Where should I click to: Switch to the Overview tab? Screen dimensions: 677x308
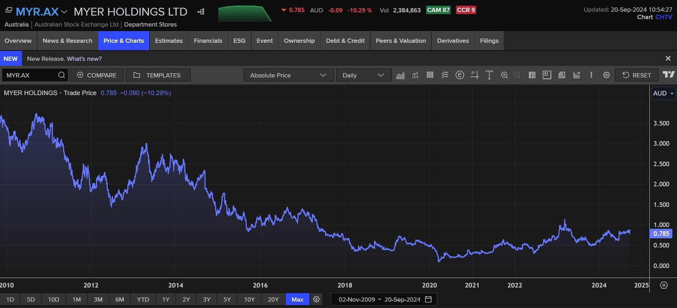pos(18,41)
